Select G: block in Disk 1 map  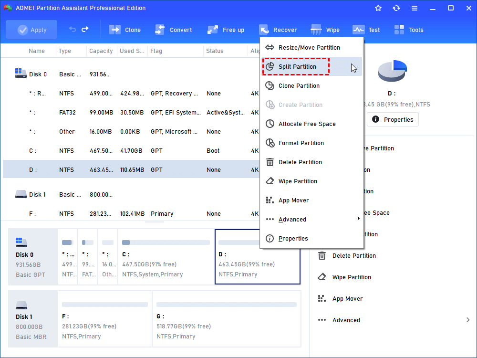[x=226, y=319]
